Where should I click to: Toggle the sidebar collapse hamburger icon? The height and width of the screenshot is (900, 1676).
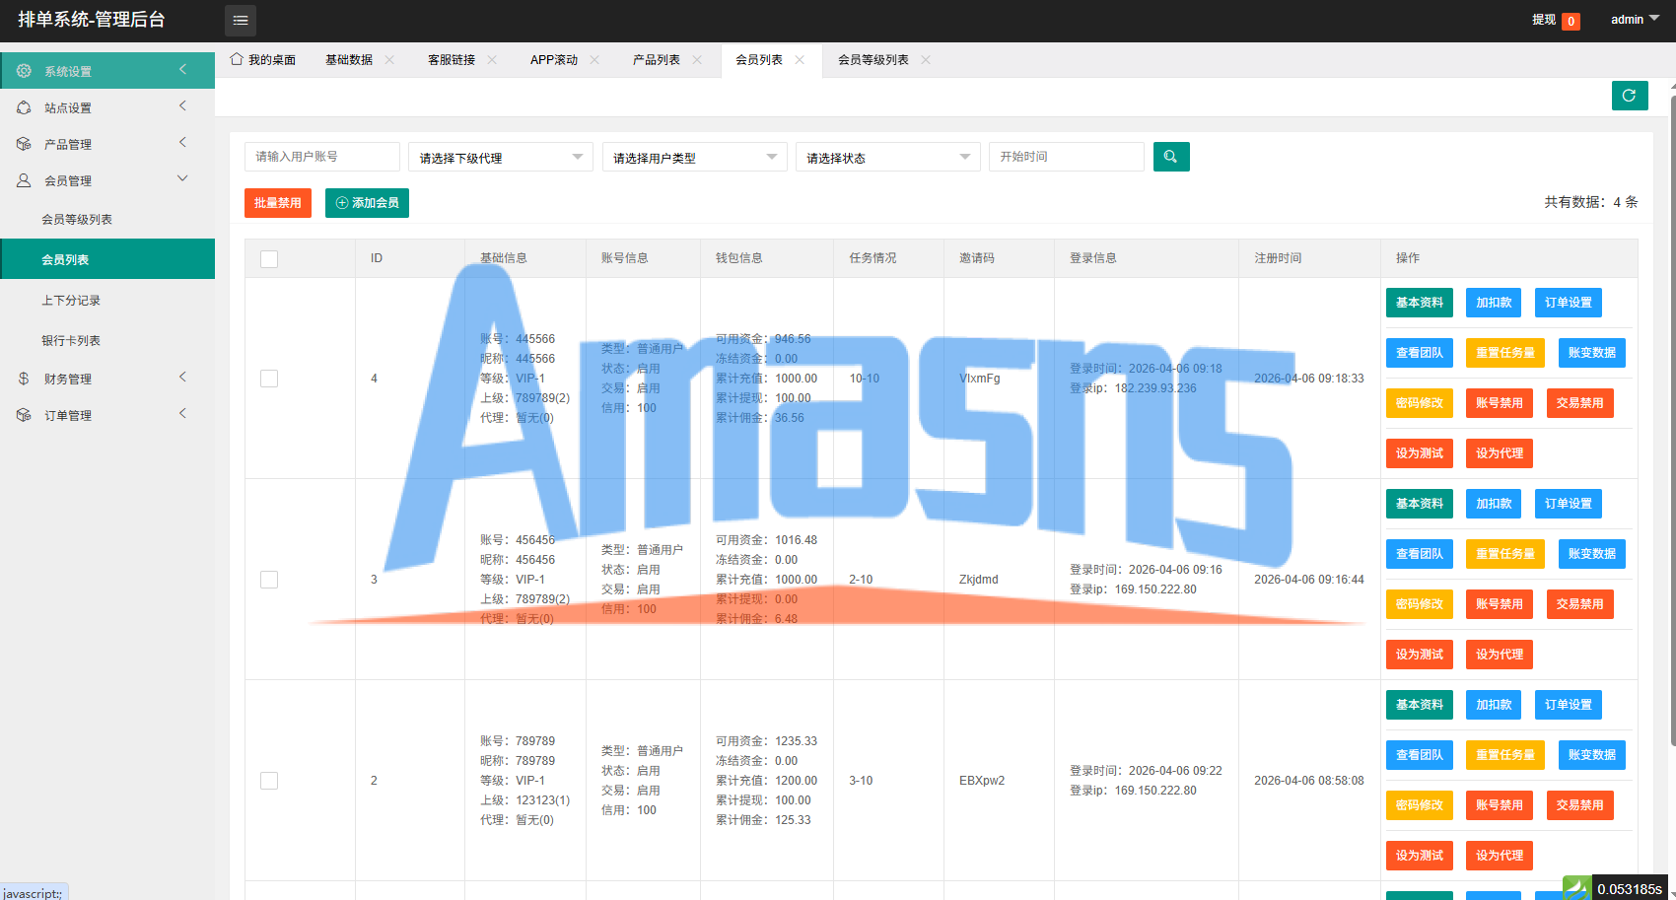coord(241,20)
